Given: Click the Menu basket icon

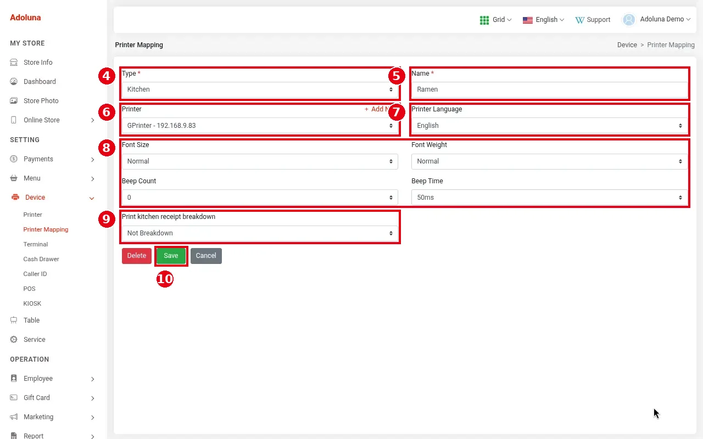Looking at the screenshot, I should point(14,178).
